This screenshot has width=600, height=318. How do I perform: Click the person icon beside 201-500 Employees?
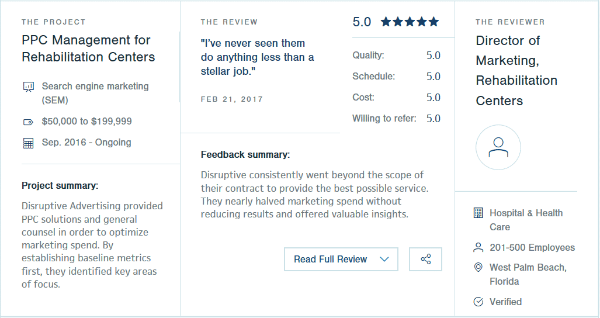pyautogui.click(x=478, y=247)
